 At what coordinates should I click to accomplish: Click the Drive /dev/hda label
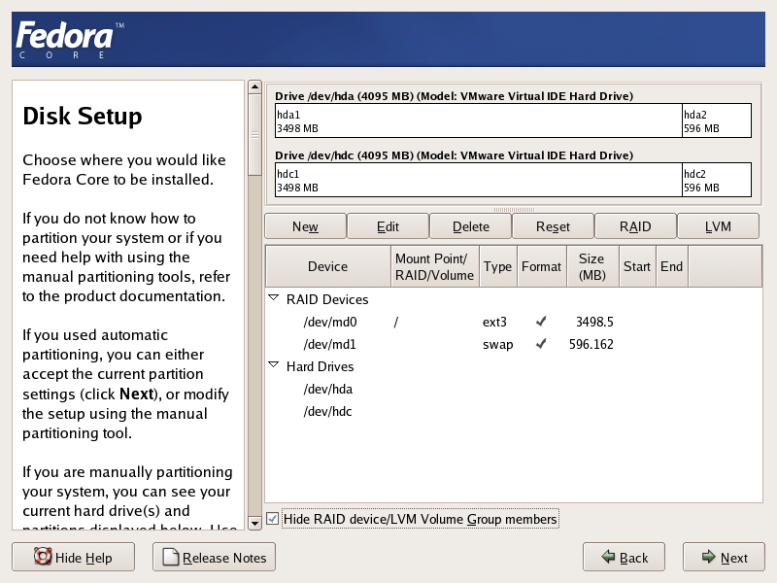click(454, 95)
